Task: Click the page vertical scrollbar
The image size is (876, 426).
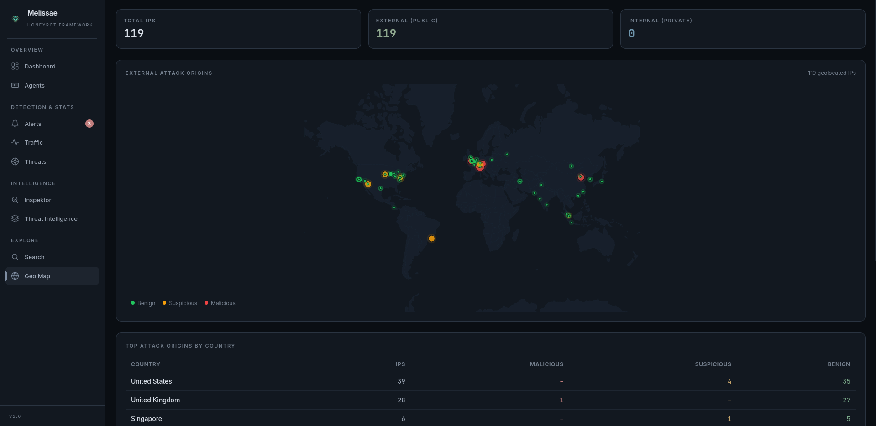Action: 875,130
